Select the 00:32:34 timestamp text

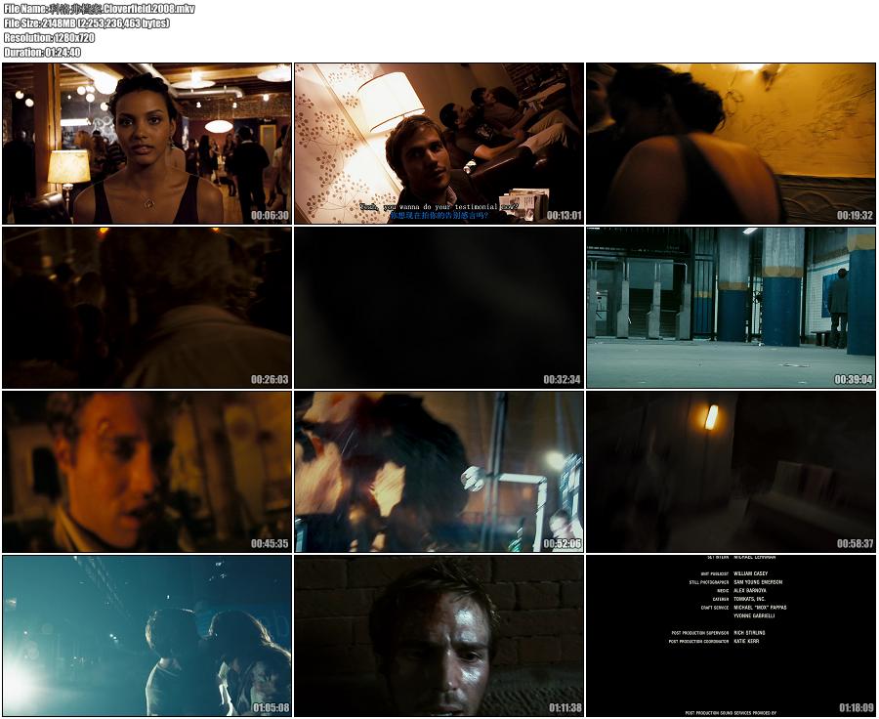(562, 380)
